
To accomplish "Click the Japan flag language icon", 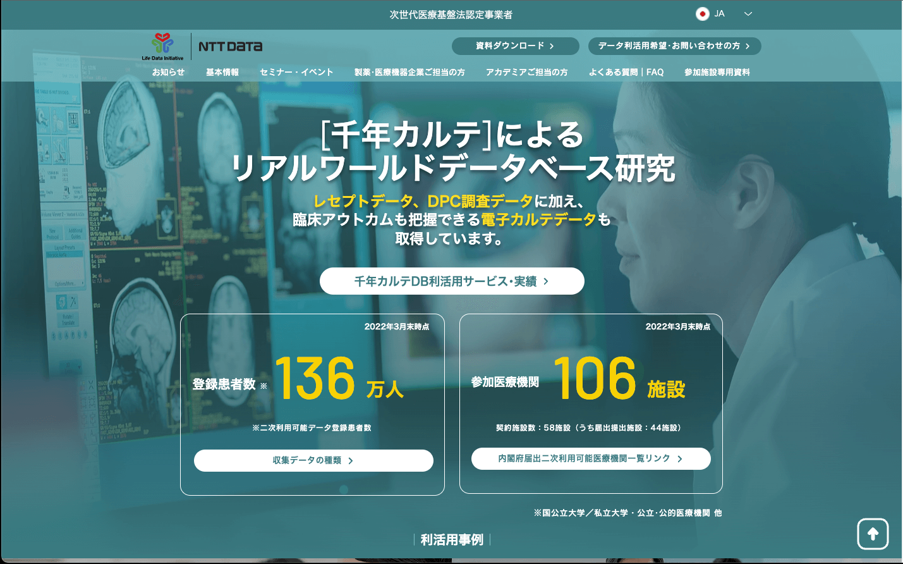I will point(702,14).
